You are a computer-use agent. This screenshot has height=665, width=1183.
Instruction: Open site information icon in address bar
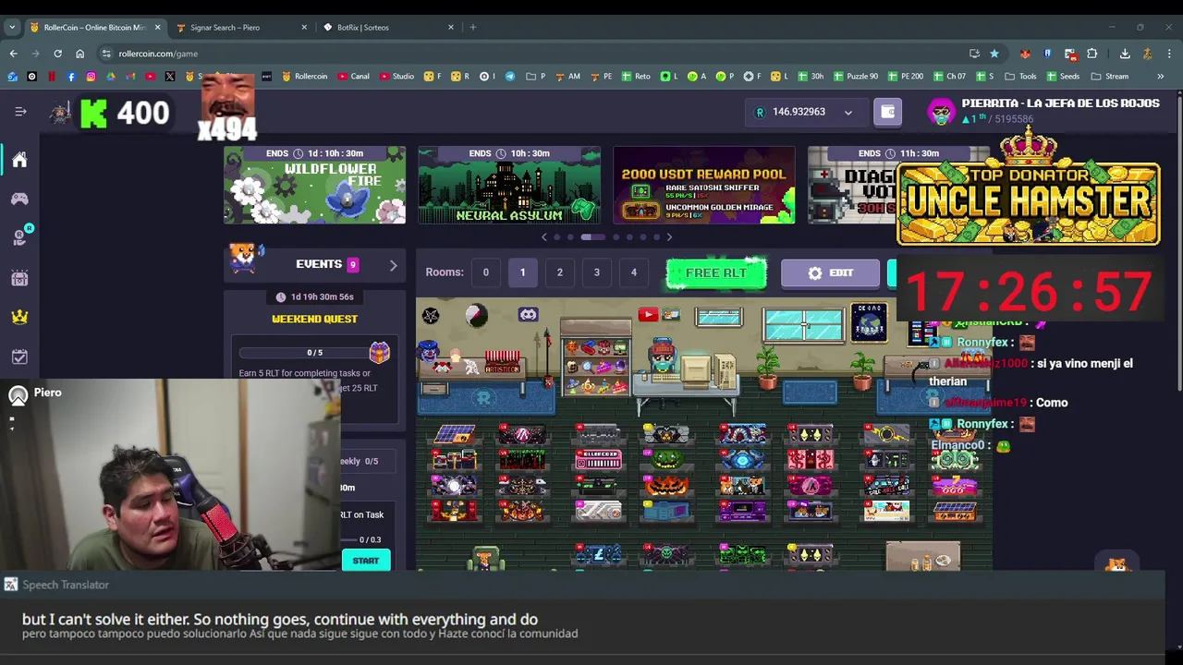click(106, 54)
